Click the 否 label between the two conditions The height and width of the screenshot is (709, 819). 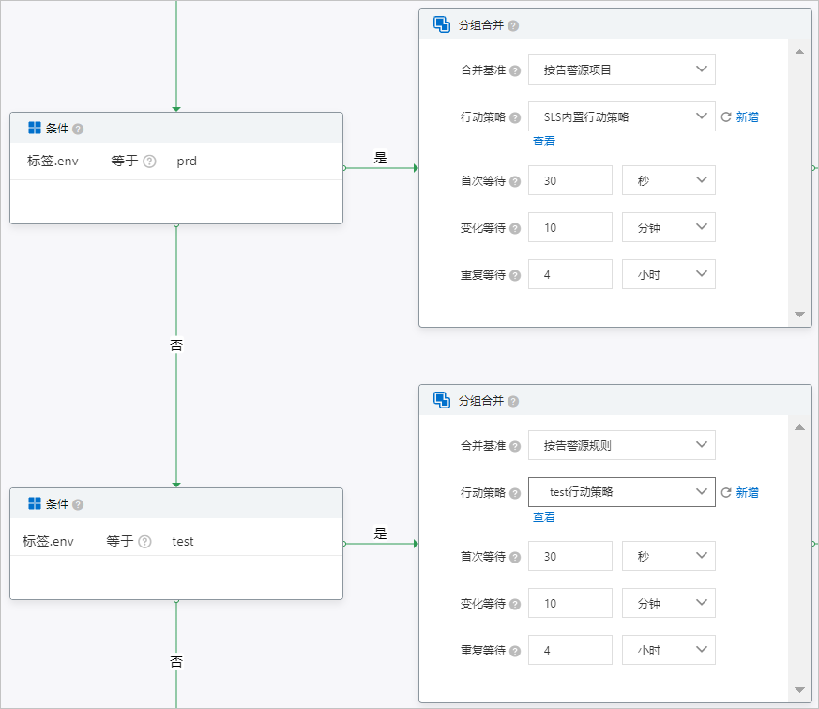pyautogui.click(x=176, y=345)
